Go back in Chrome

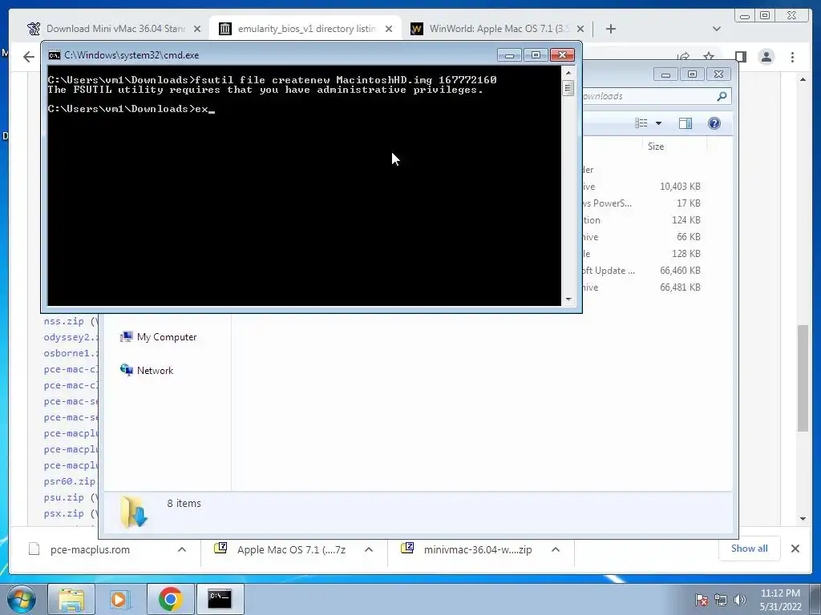29,57
